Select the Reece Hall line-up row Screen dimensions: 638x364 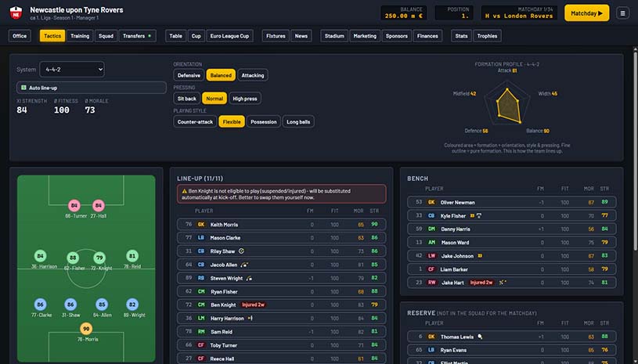coord(282,359)
